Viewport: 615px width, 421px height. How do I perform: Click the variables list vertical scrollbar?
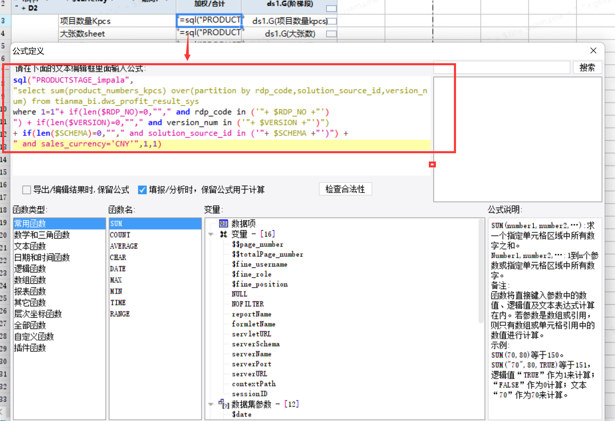pyautogui.click(x=481, y=272)
